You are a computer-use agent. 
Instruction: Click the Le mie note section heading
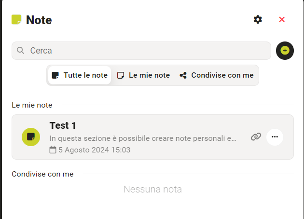pyautogui.click(x=32, y=105)
